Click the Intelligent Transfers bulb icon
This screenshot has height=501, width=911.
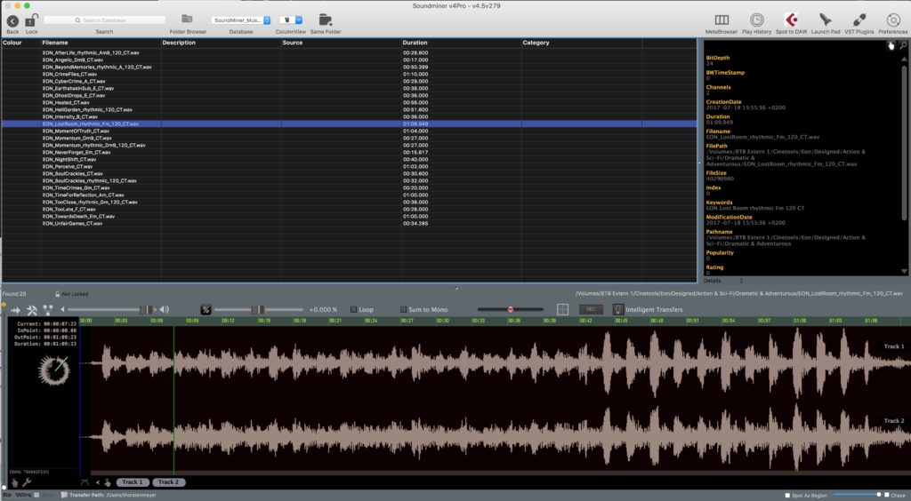pyautogui.click(x=618, y=310)
